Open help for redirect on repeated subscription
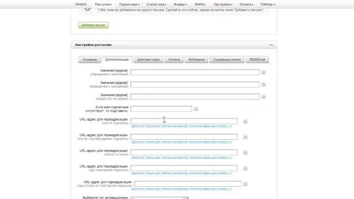Viewport: 354px width, 199px height. (x=245, y=168)
